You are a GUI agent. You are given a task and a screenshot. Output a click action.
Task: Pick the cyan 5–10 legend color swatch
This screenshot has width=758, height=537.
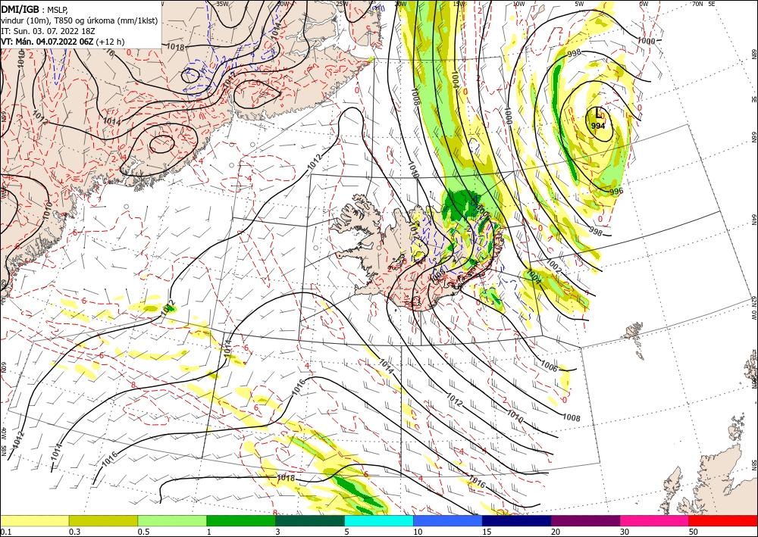coord(379,520)
